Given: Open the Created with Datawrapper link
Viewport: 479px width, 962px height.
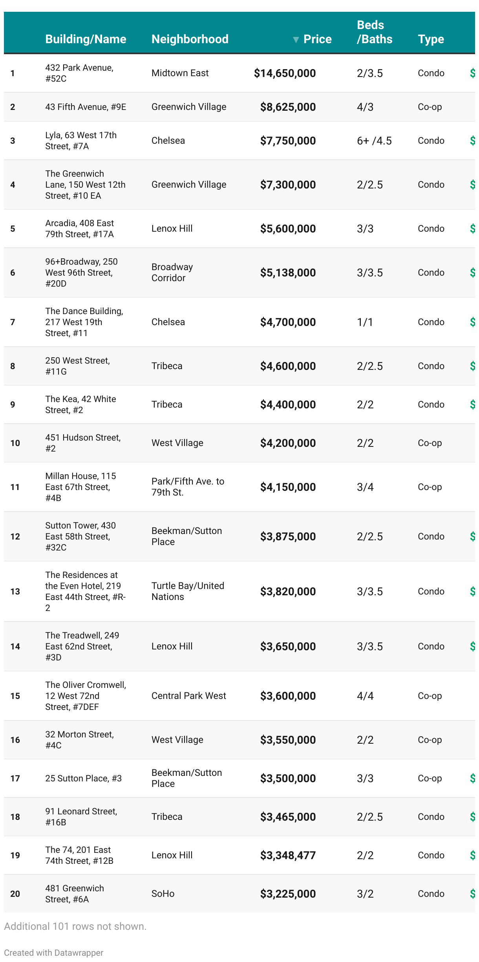Looking at the screenshot, I should (x=54, y=953).
